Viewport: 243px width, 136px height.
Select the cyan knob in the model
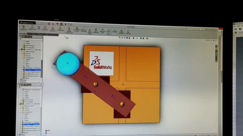(68, 64)
